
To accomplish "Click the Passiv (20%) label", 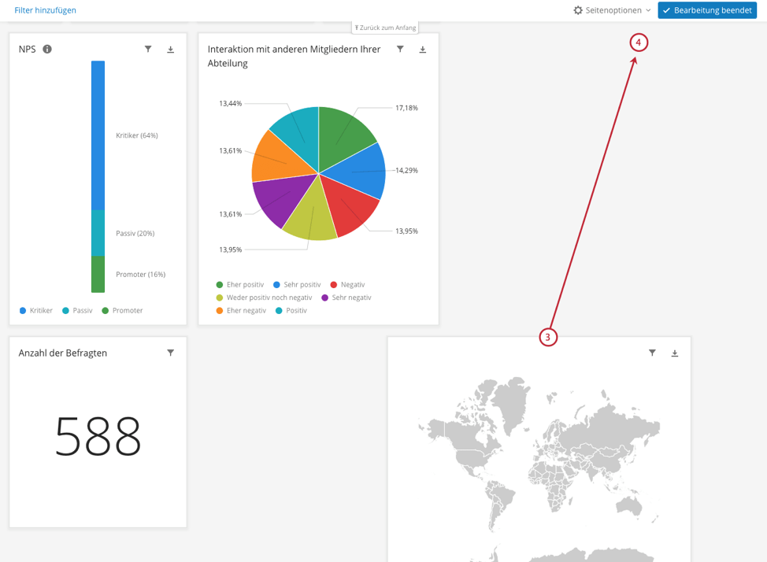I will point(135,233).
